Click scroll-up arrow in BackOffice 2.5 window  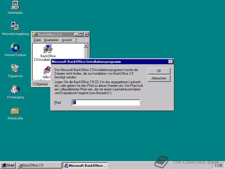click(86, 46)
